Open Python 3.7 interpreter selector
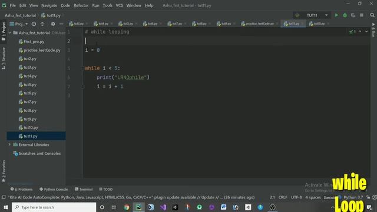377x212 pixels. (x=353, y=197)
